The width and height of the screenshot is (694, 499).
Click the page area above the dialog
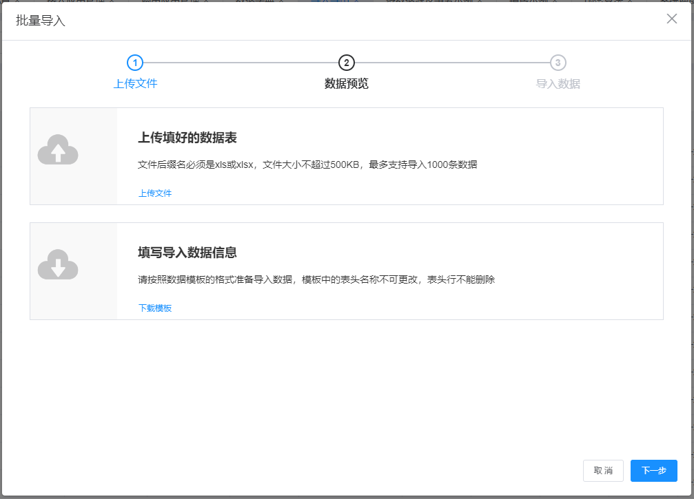[x=347, y=3]
